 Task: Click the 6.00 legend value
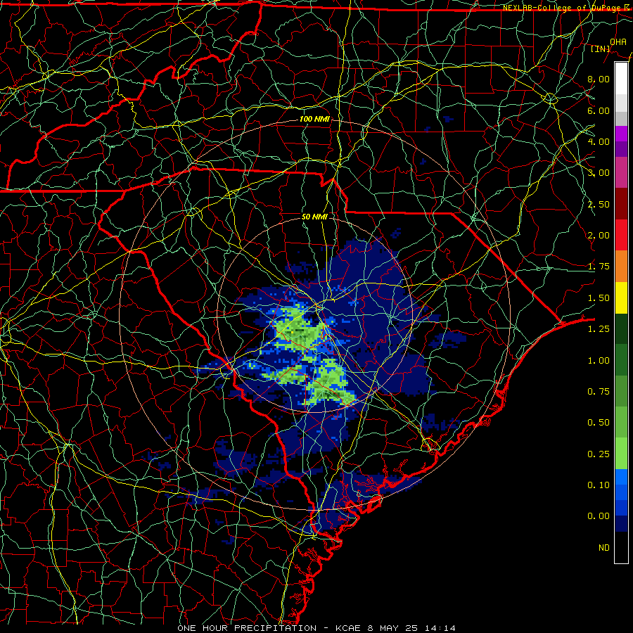[599, 110]
